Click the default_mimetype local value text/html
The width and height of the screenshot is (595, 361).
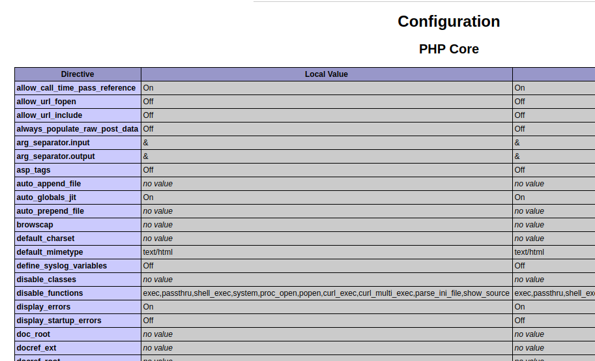[x=158, y=252]
